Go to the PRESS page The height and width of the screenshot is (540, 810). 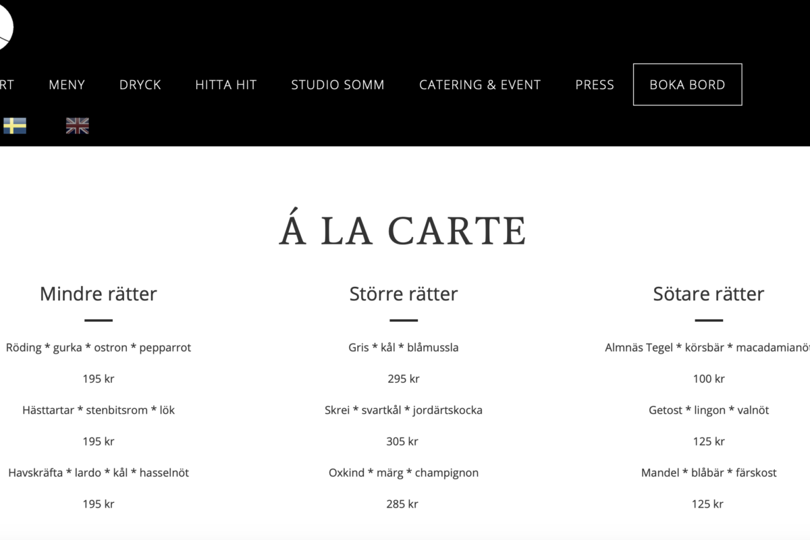tap(595, 85)
